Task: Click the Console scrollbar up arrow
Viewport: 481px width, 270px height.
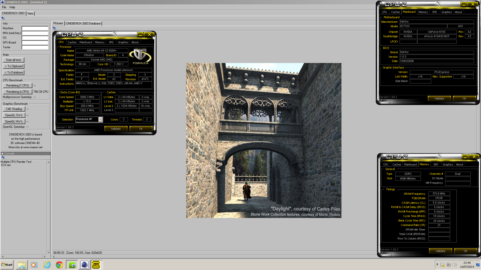Action: pos(49,162)
